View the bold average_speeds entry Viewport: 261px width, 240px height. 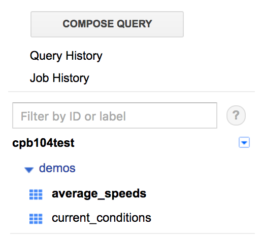tap(99, 194)
